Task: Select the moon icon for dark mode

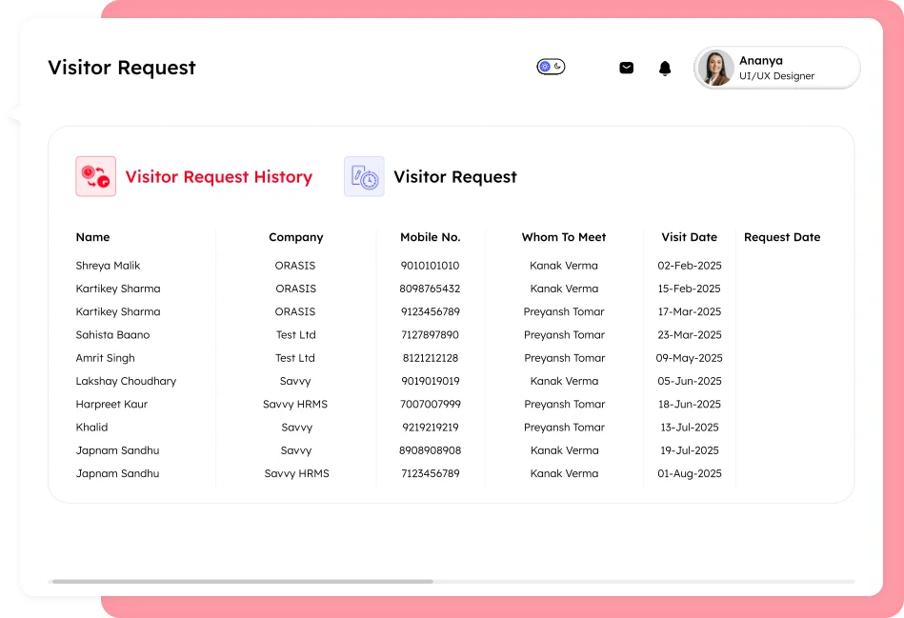Action: tap(558, 67)
